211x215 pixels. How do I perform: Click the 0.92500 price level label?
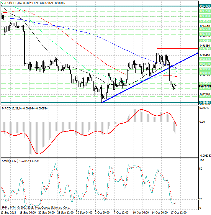[x=205, y=29]
